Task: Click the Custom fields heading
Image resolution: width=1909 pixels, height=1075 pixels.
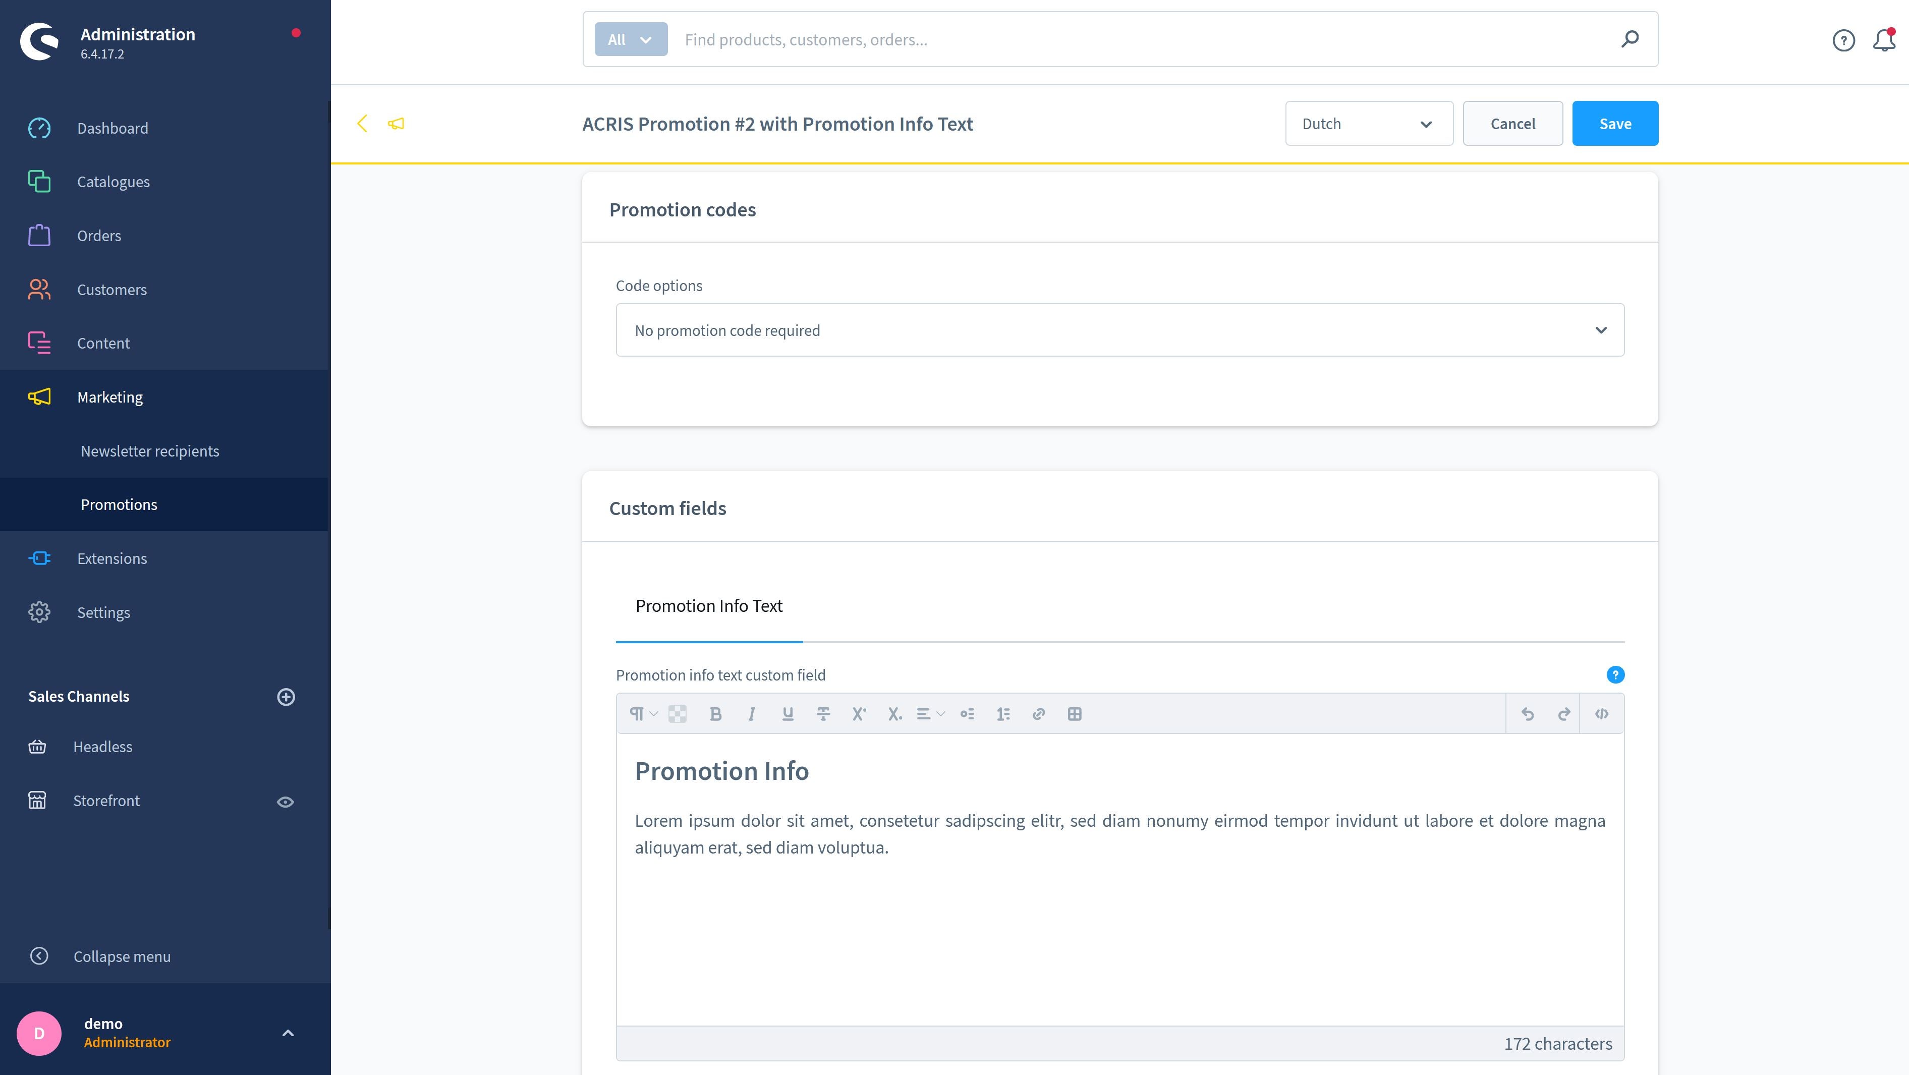Action: coord(668,508)
